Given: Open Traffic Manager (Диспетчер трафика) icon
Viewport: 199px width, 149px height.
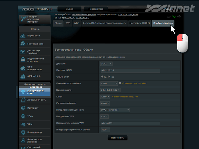Looking at the screenshot, I should pyautogui.click(x=23, y=52).
